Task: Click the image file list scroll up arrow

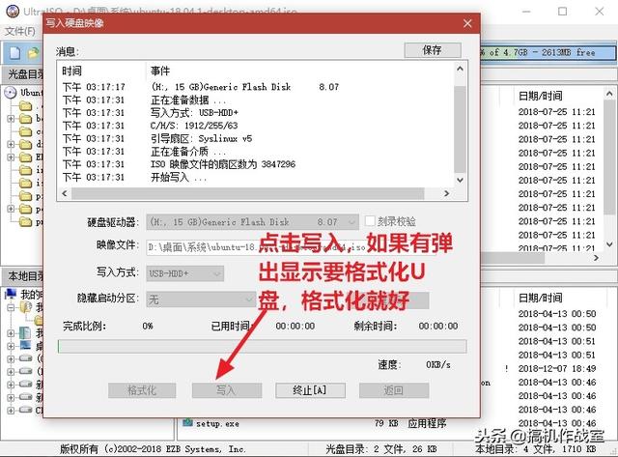Action: point(609,94)
